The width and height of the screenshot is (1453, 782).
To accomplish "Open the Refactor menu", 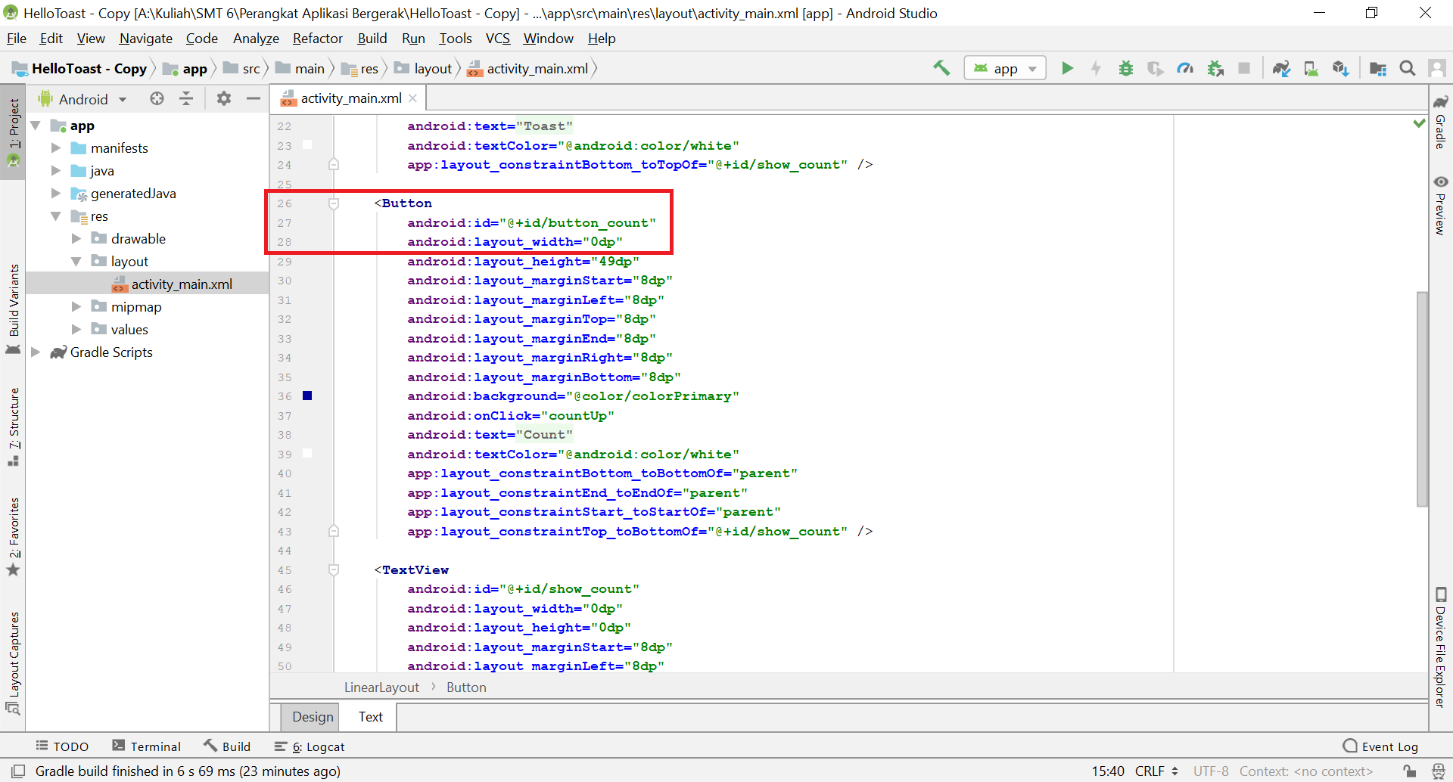I will (x=317, y=38).
